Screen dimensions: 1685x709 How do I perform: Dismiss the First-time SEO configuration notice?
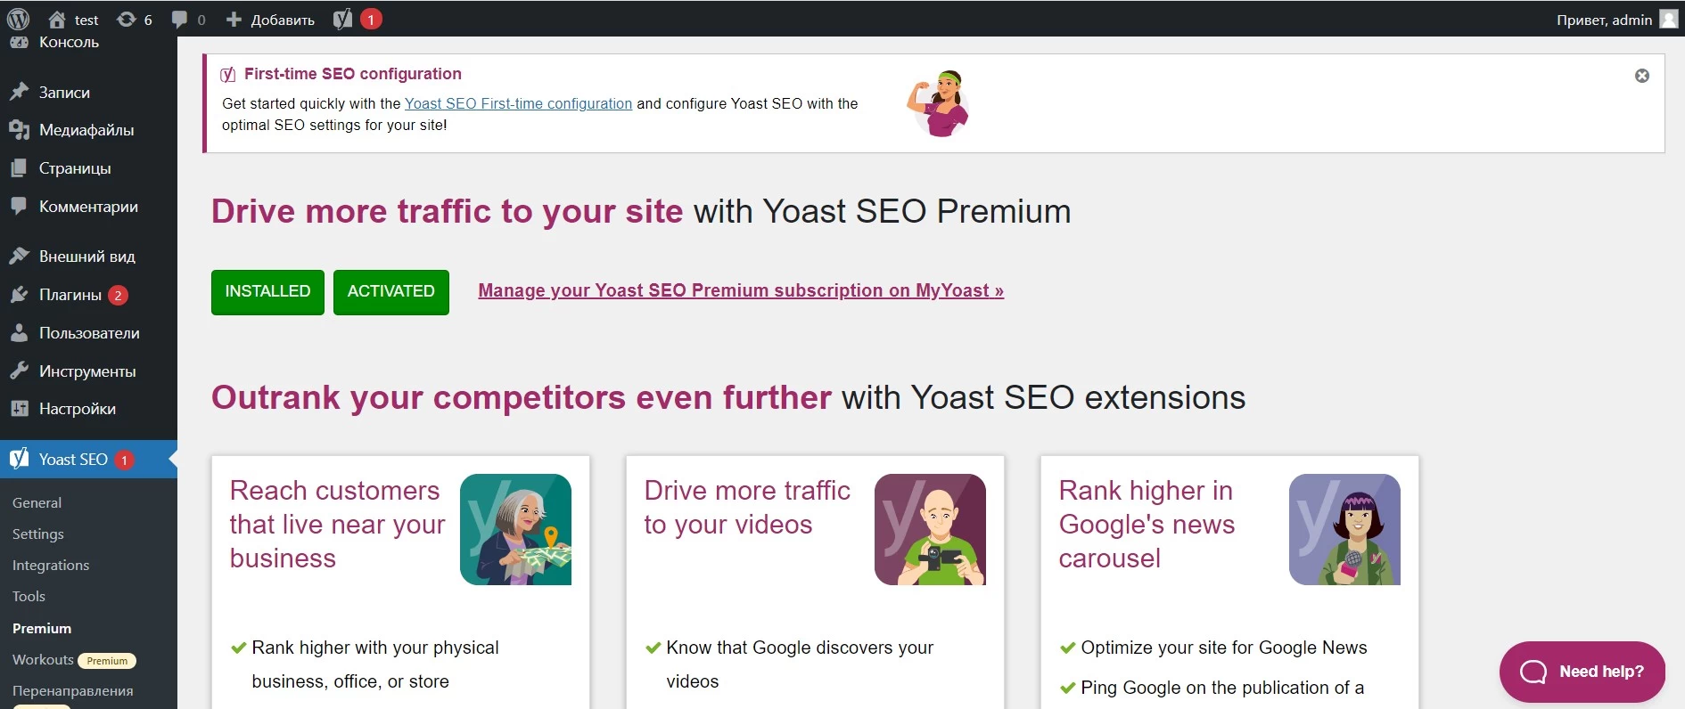[x=1641, y=76]
